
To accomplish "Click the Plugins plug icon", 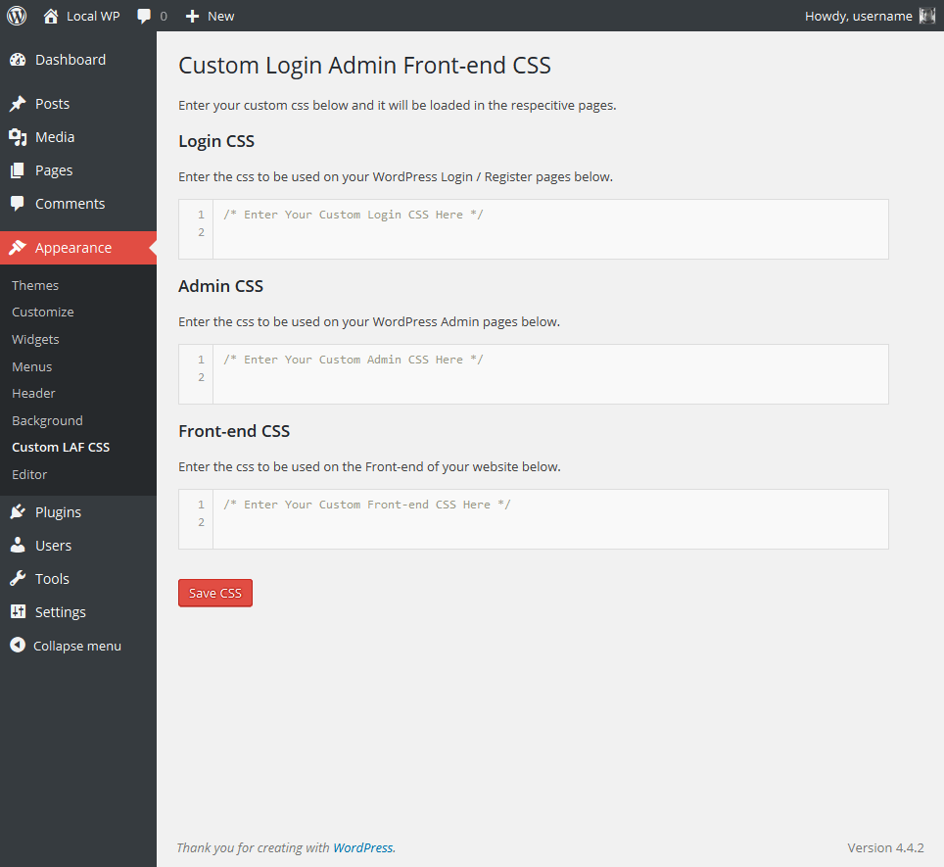I will click(18, 511).
